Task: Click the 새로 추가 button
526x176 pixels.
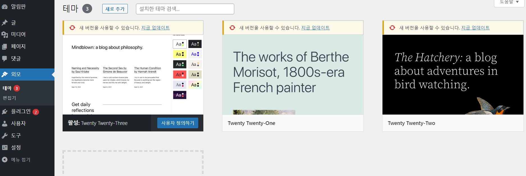Action: (x=115, y=9)
